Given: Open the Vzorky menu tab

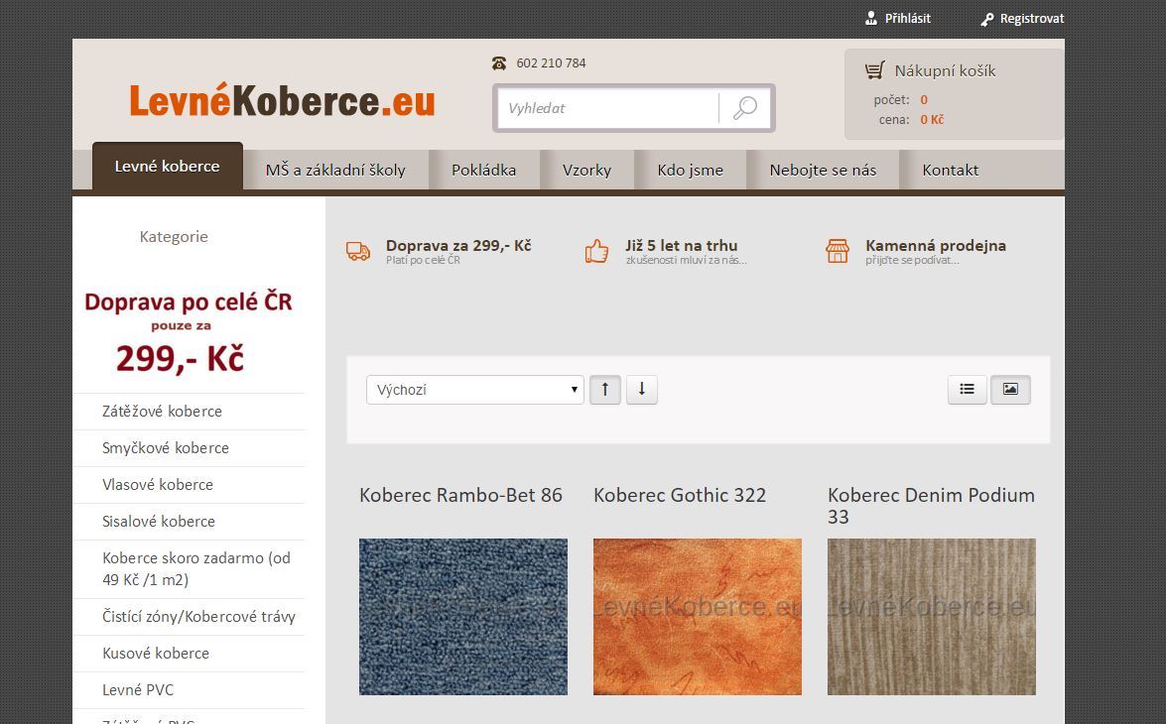Looking at the screenshot, I should (586, 170).
